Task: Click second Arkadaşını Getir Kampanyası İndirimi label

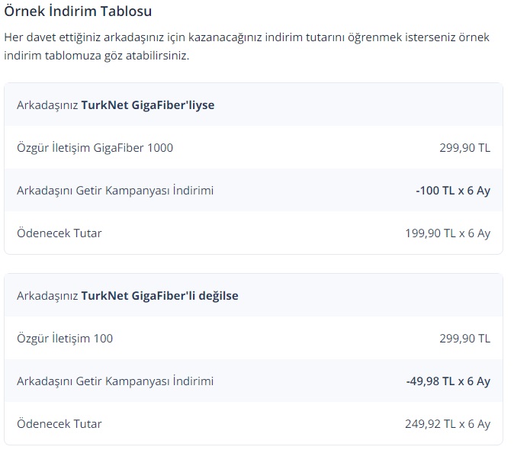Action: pyautogui.click(x=115, y=381)
